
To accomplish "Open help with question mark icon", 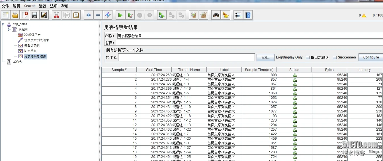I will click(248, 15).
